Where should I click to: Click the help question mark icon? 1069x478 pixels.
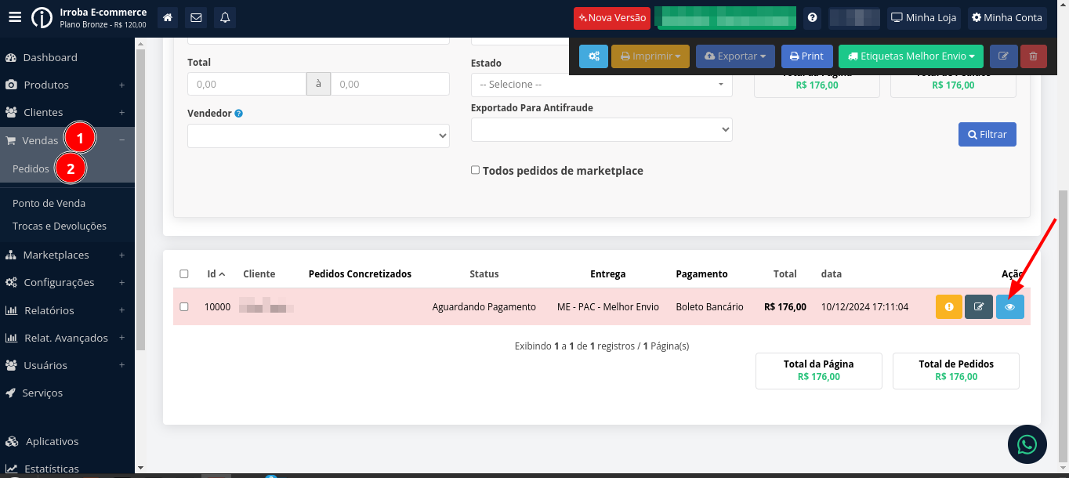813,17
